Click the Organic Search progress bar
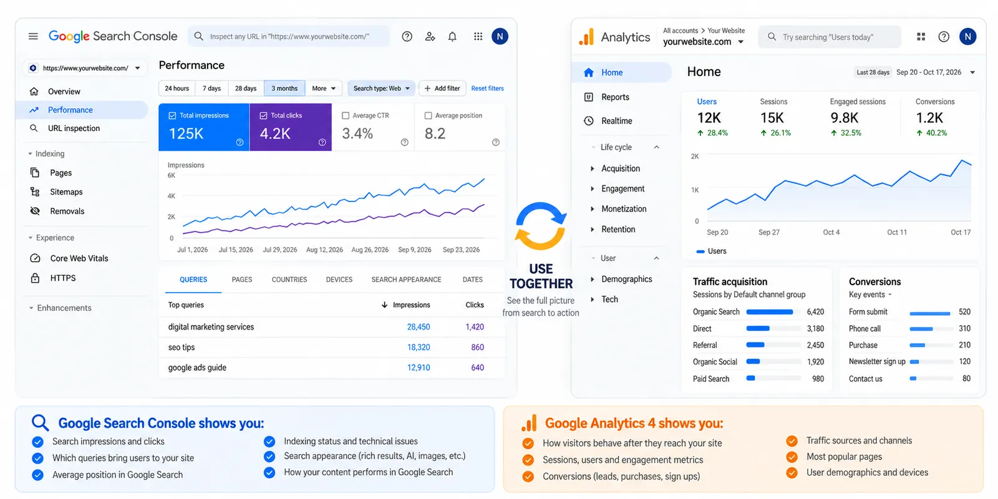Image resolution: width=998 pixels, height=499 pixels. pyautogui.click(x=773, y=312)
